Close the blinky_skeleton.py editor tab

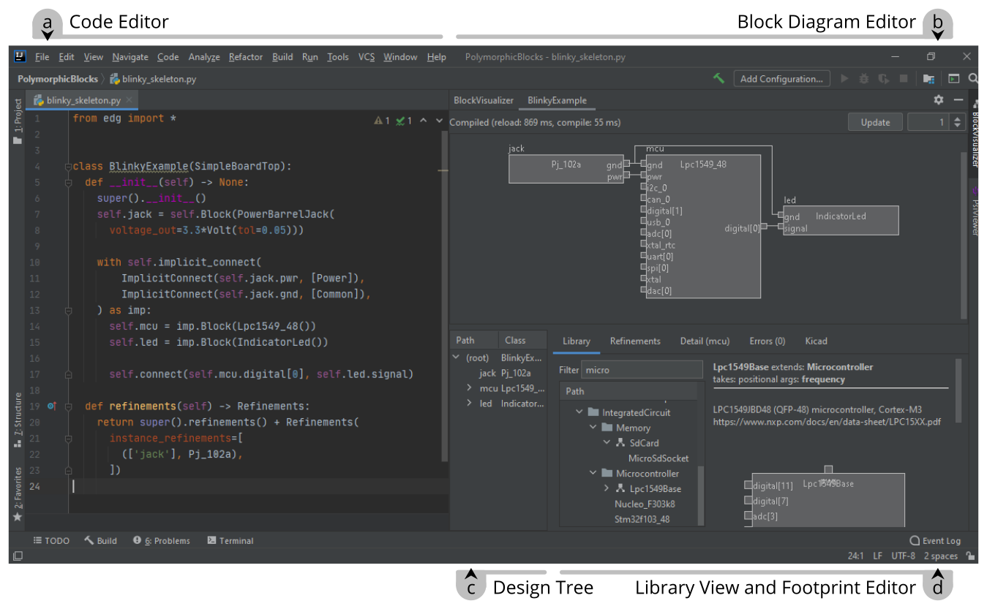pos(129,100)
